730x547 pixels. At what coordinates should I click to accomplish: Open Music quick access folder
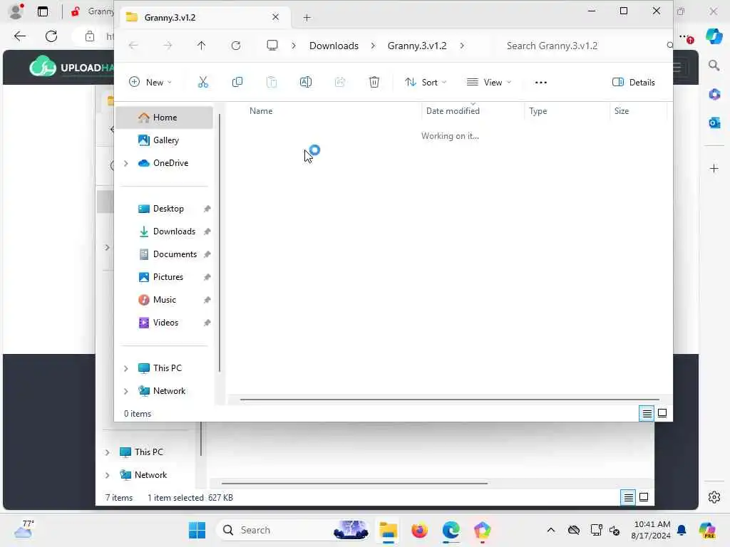point(165,300)
